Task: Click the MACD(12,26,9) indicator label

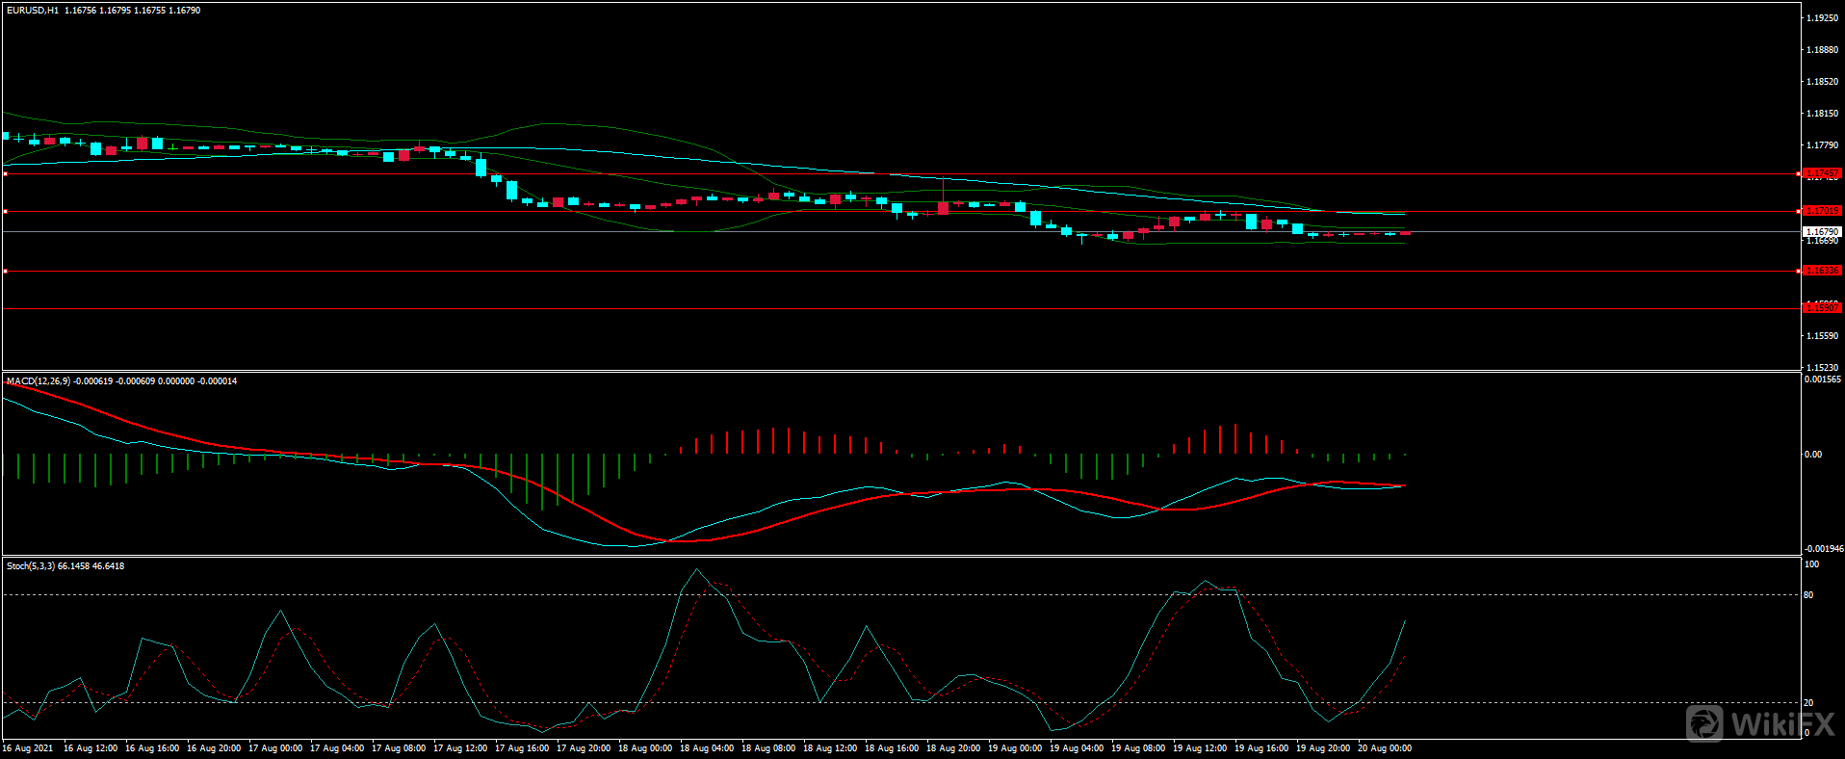Action: pyautogui.click(x=38, y=381)
